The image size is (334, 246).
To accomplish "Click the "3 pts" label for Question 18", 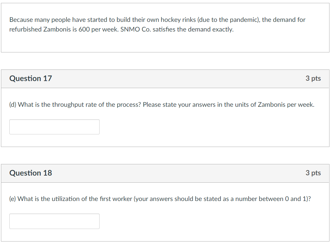I will (x=313, y=173).
